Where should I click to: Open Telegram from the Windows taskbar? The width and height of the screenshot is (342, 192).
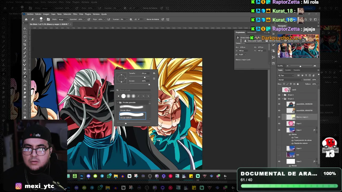pos(102,176)
